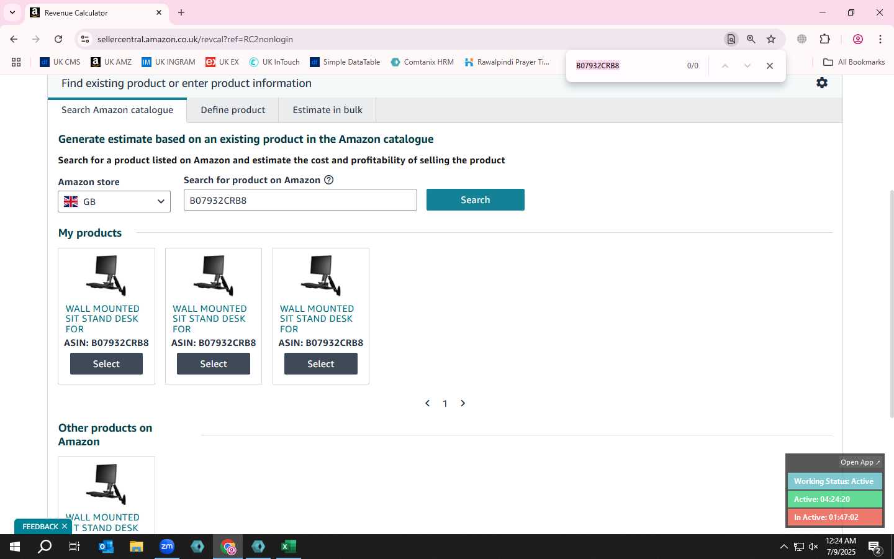Open Simple DataTable bookmark
The image size is (894, 559).
345,62
